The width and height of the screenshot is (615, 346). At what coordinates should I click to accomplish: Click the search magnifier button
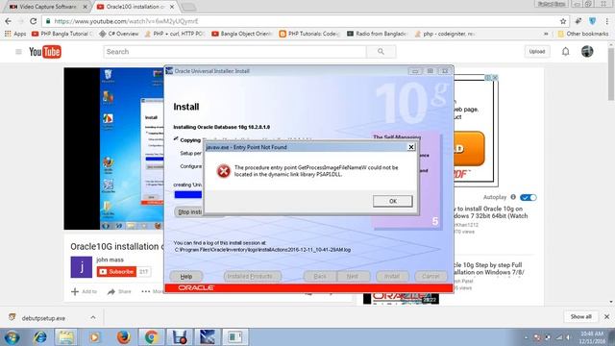[x=381, y=51]
